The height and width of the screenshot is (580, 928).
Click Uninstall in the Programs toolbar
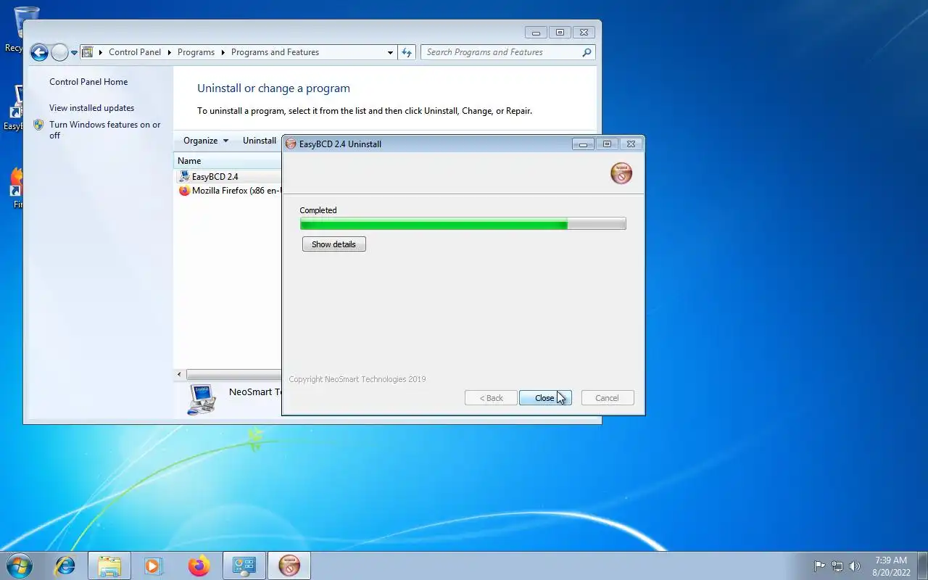260,141
